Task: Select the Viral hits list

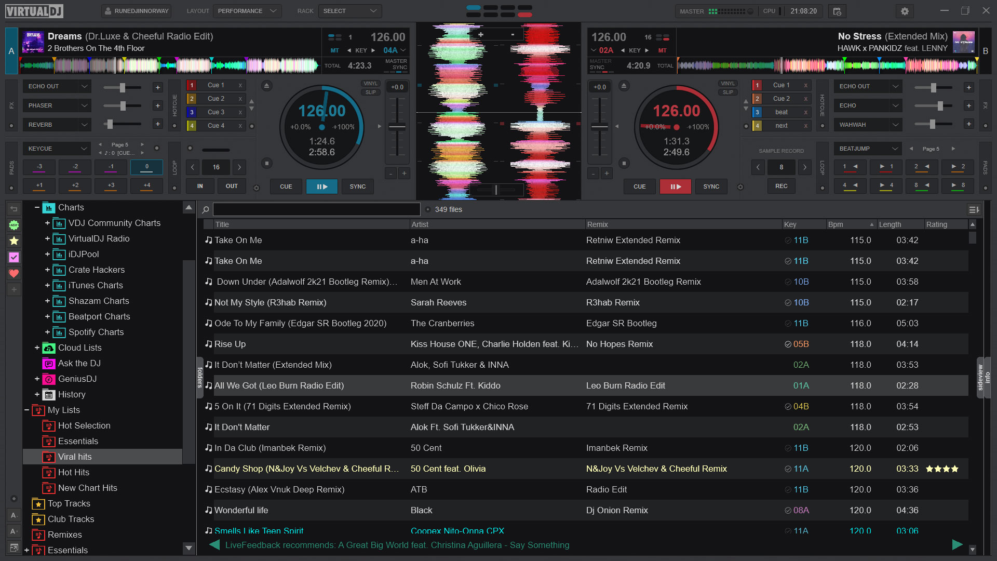Action: [x=75, y=457]
